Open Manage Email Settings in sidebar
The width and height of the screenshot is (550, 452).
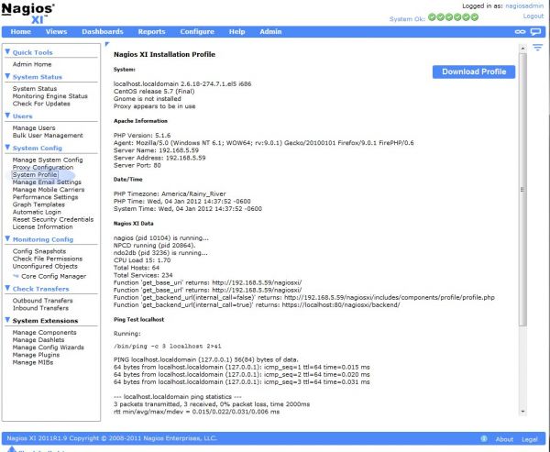point(47,182)
